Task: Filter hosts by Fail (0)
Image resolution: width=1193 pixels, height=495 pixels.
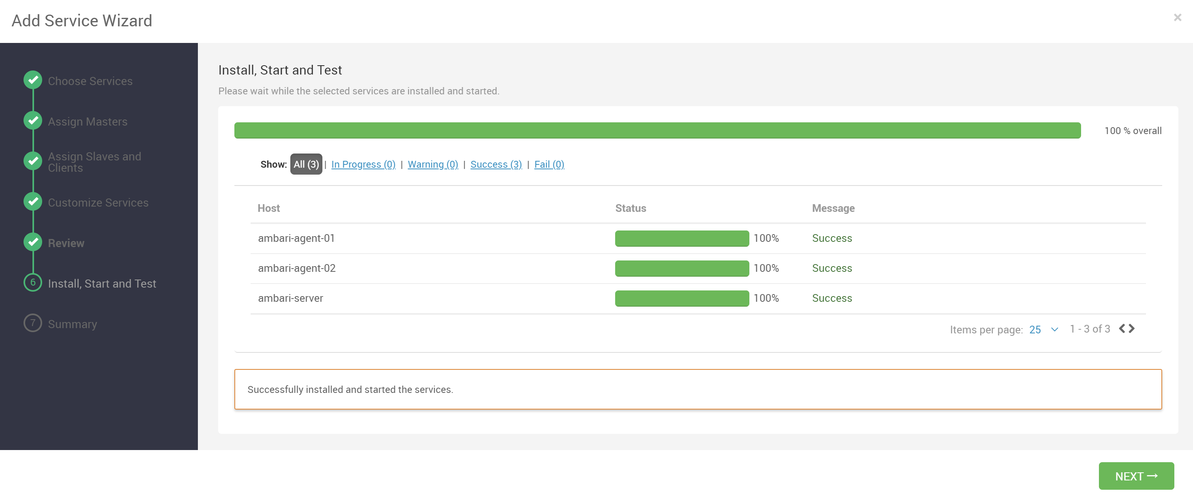Action: pos(549,164)
